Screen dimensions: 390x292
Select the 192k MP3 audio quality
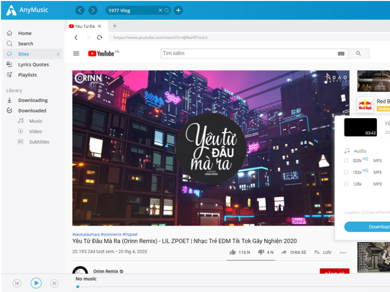pos(346,172)
